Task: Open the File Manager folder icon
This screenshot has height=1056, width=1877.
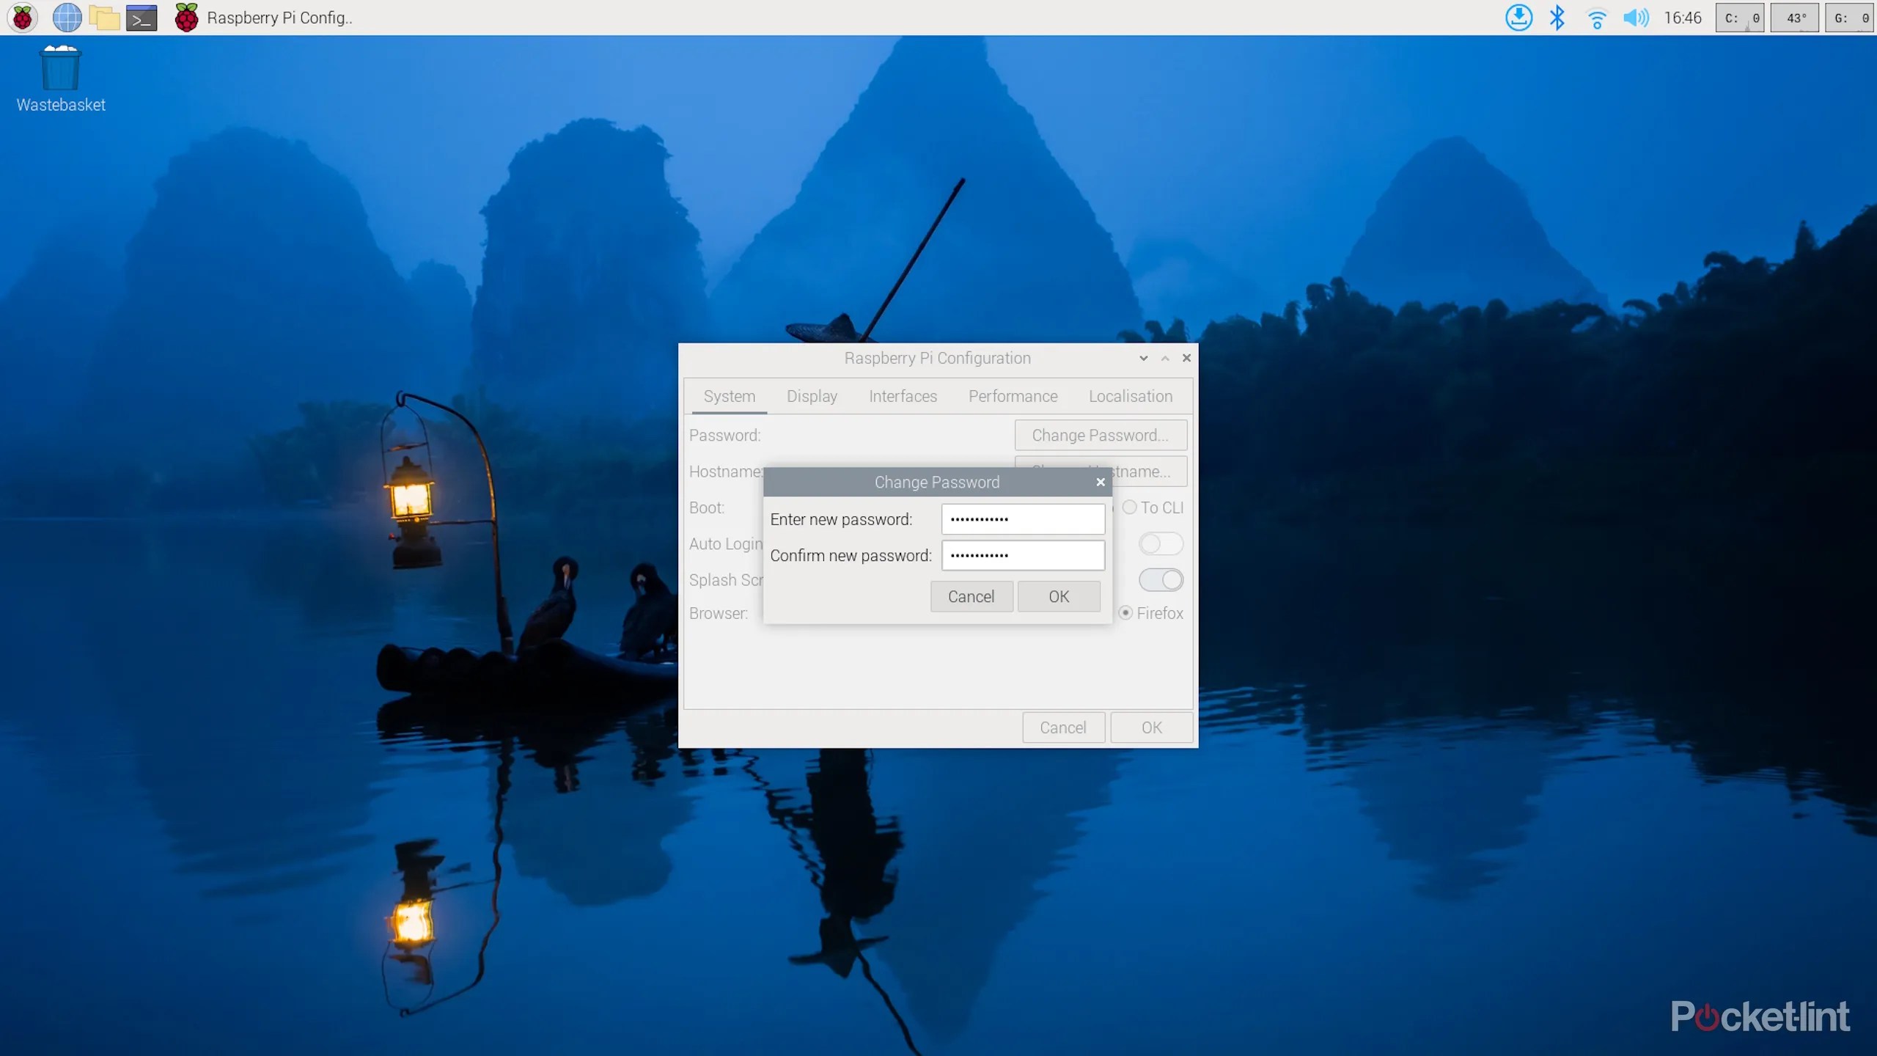Action: (x=104, y=18)
